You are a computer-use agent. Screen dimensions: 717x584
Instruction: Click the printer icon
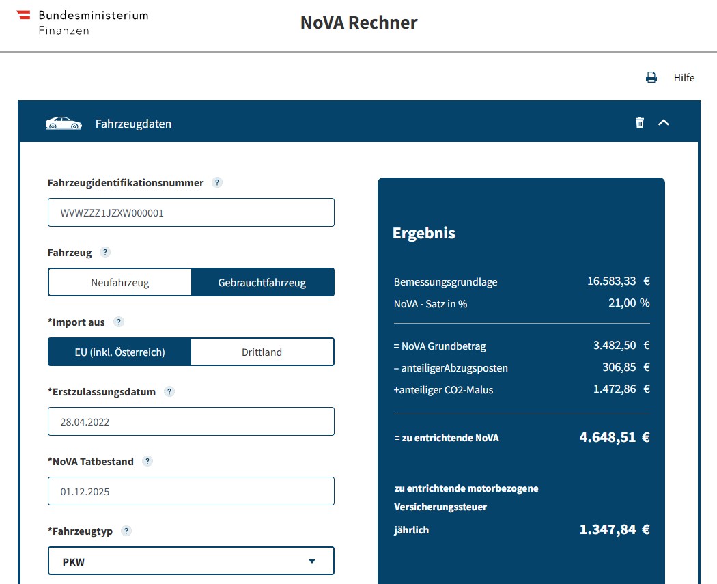click(651, 78)
